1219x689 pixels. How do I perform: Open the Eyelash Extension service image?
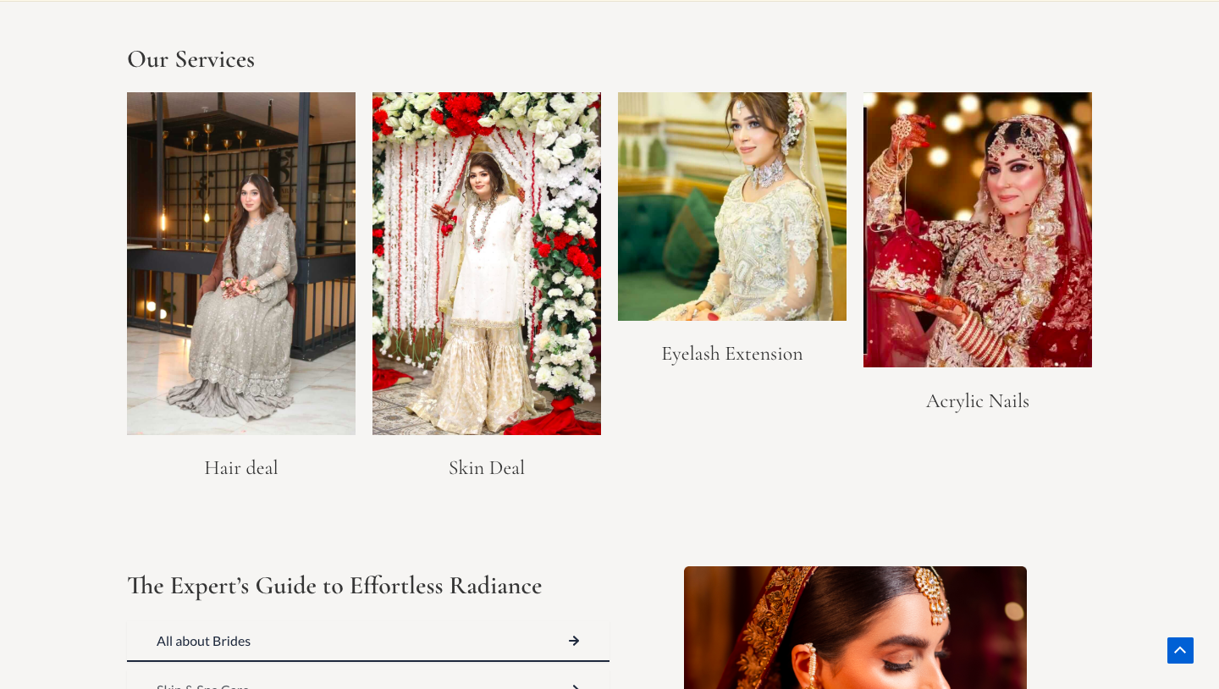[732, 206]
